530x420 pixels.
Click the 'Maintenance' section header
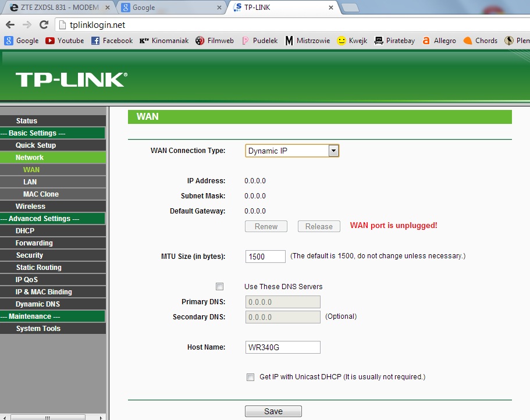[x=52, y=316]
